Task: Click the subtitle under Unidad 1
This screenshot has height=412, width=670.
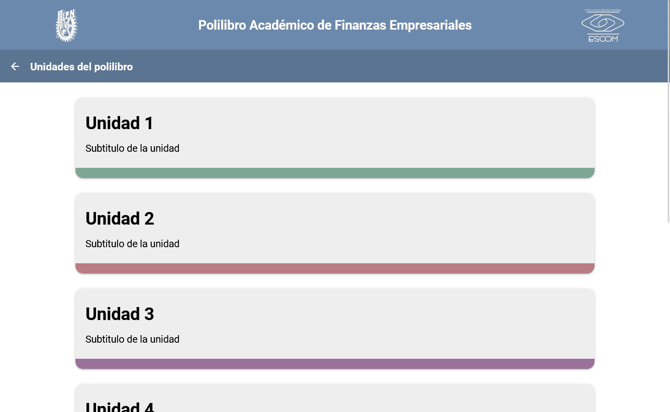Action: pos(132,148)
